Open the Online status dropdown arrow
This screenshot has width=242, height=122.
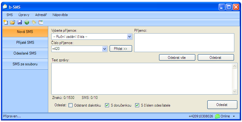coord(234,116)
